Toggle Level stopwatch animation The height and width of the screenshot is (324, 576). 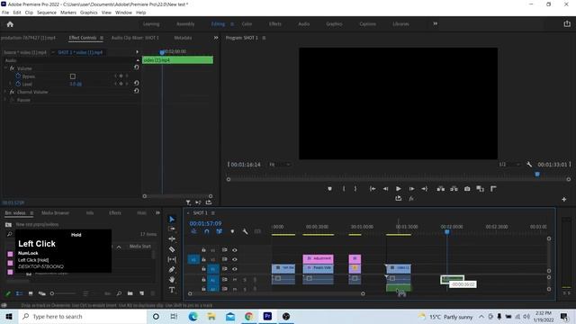click(18, 84)
